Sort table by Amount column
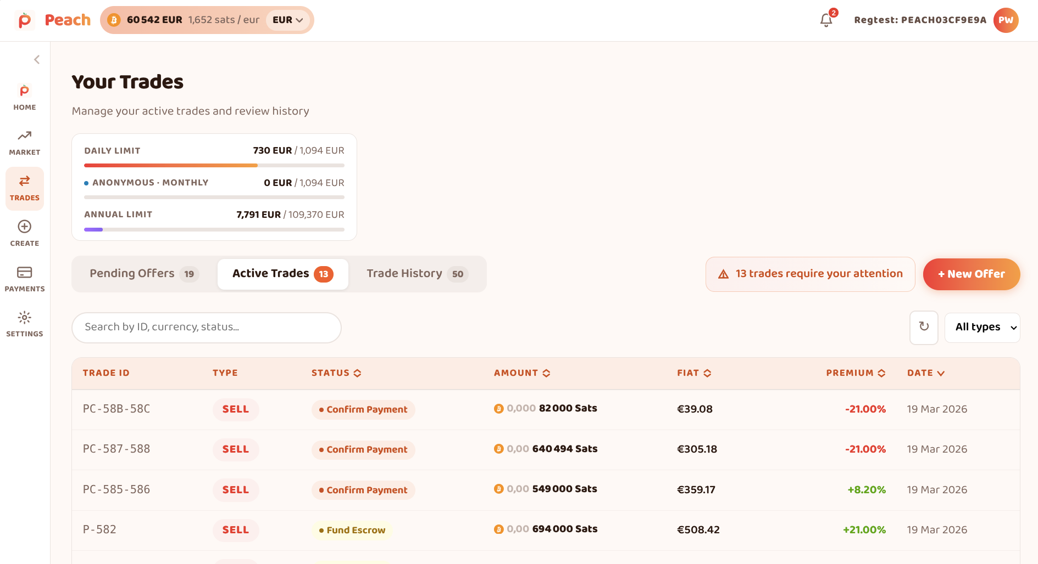 pyautogui.click(x=522, y=373)
